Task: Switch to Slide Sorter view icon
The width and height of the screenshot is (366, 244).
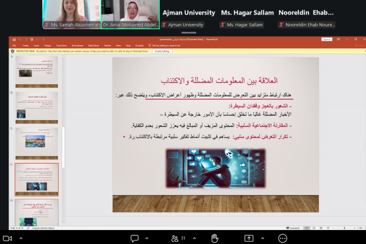Action: pos(314,228)
